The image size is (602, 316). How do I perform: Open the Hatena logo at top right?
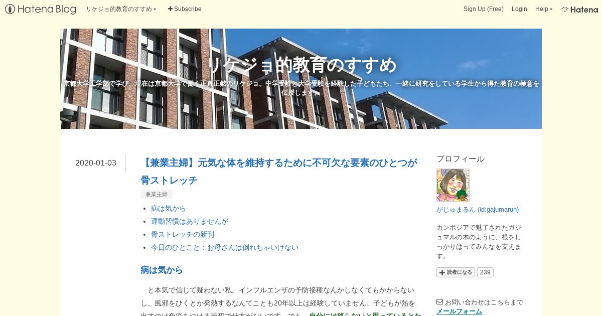[579, 9]
